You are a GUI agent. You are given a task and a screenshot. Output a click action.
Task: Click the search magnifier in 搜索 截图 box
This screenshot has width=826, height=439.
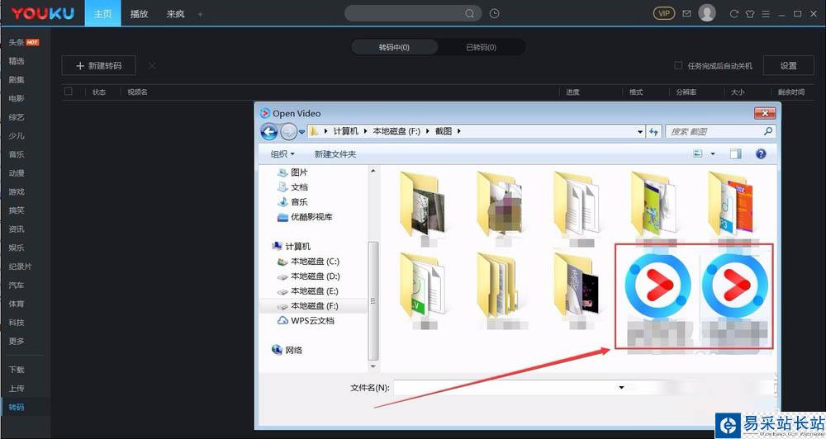coord(768,131)
